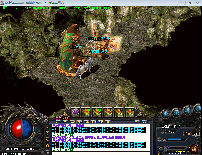This screenshot has width=202, height=155.
Task: Click the Wet weight bar
Action: (177, 148)
